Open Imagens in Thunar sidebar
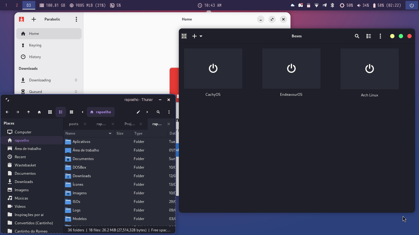The width and height of the screenshot is (419, 235). coord(32,190)
